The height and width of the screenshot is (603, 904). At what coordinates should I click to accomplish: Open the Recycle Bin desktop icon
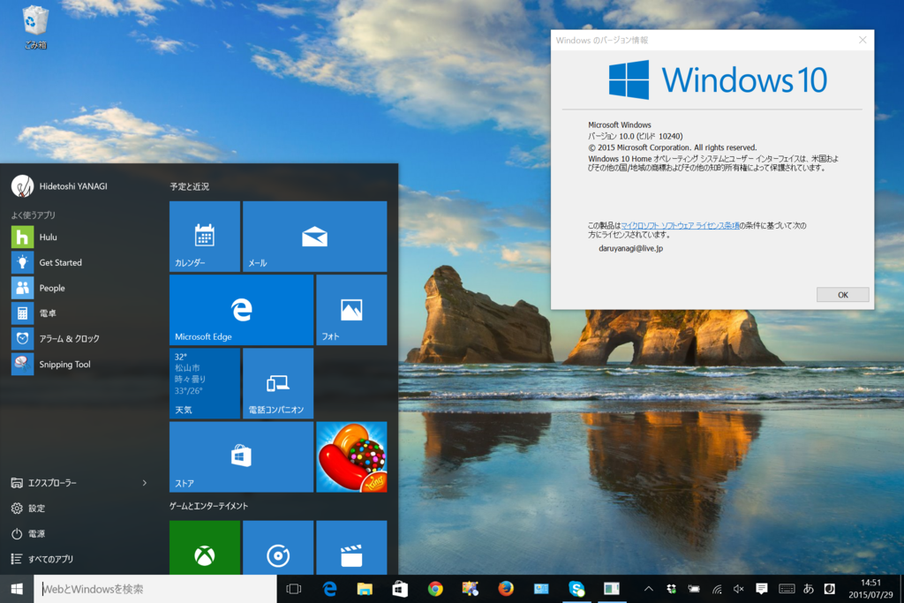35,27
